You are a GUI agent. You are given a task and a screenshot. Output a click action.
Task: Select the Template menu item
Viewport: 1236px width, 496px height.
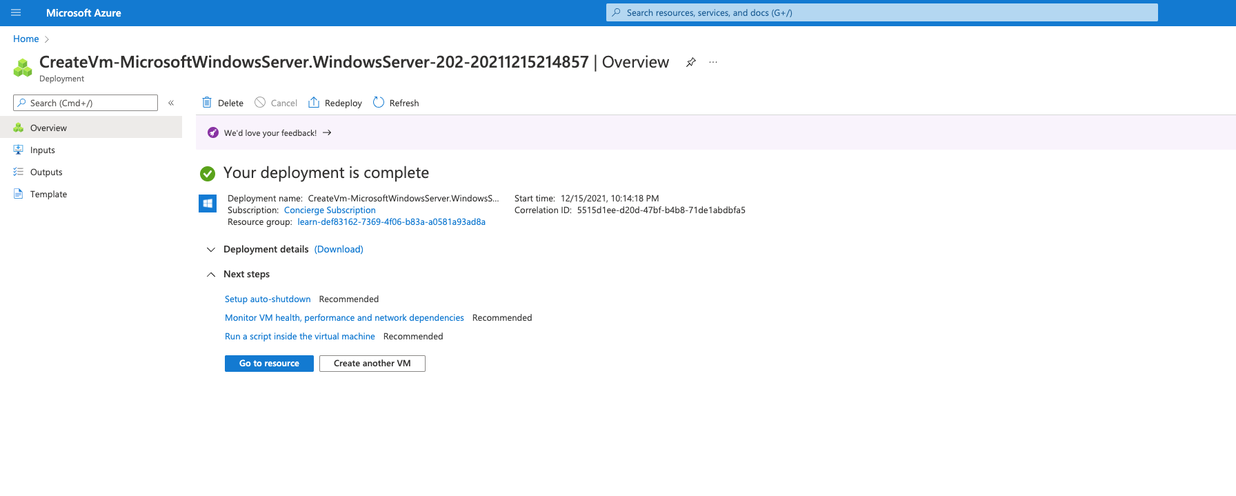[x=48, y=195]
